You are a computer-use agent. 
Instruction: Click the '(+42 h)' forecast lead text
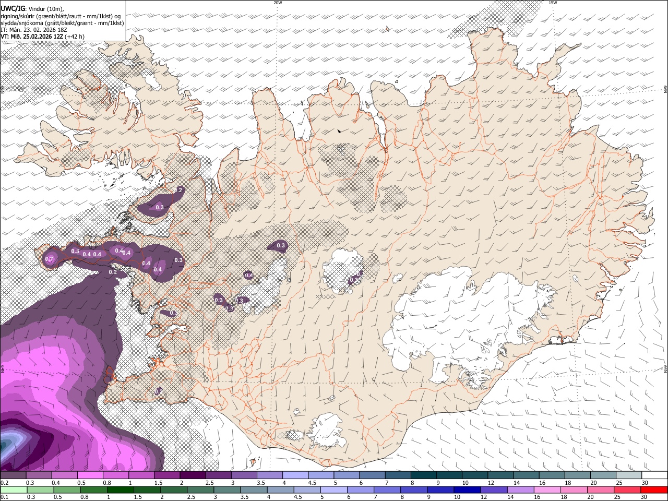tap(75, 37)
